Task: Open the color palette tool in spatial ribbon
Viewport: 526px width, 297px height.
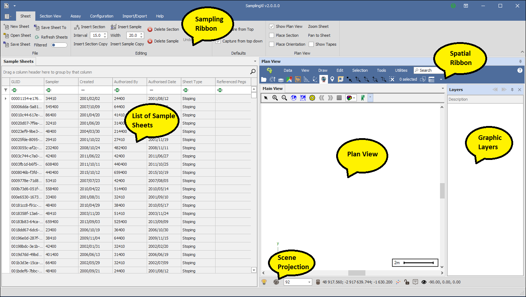Action: click(x=272, y=79)
